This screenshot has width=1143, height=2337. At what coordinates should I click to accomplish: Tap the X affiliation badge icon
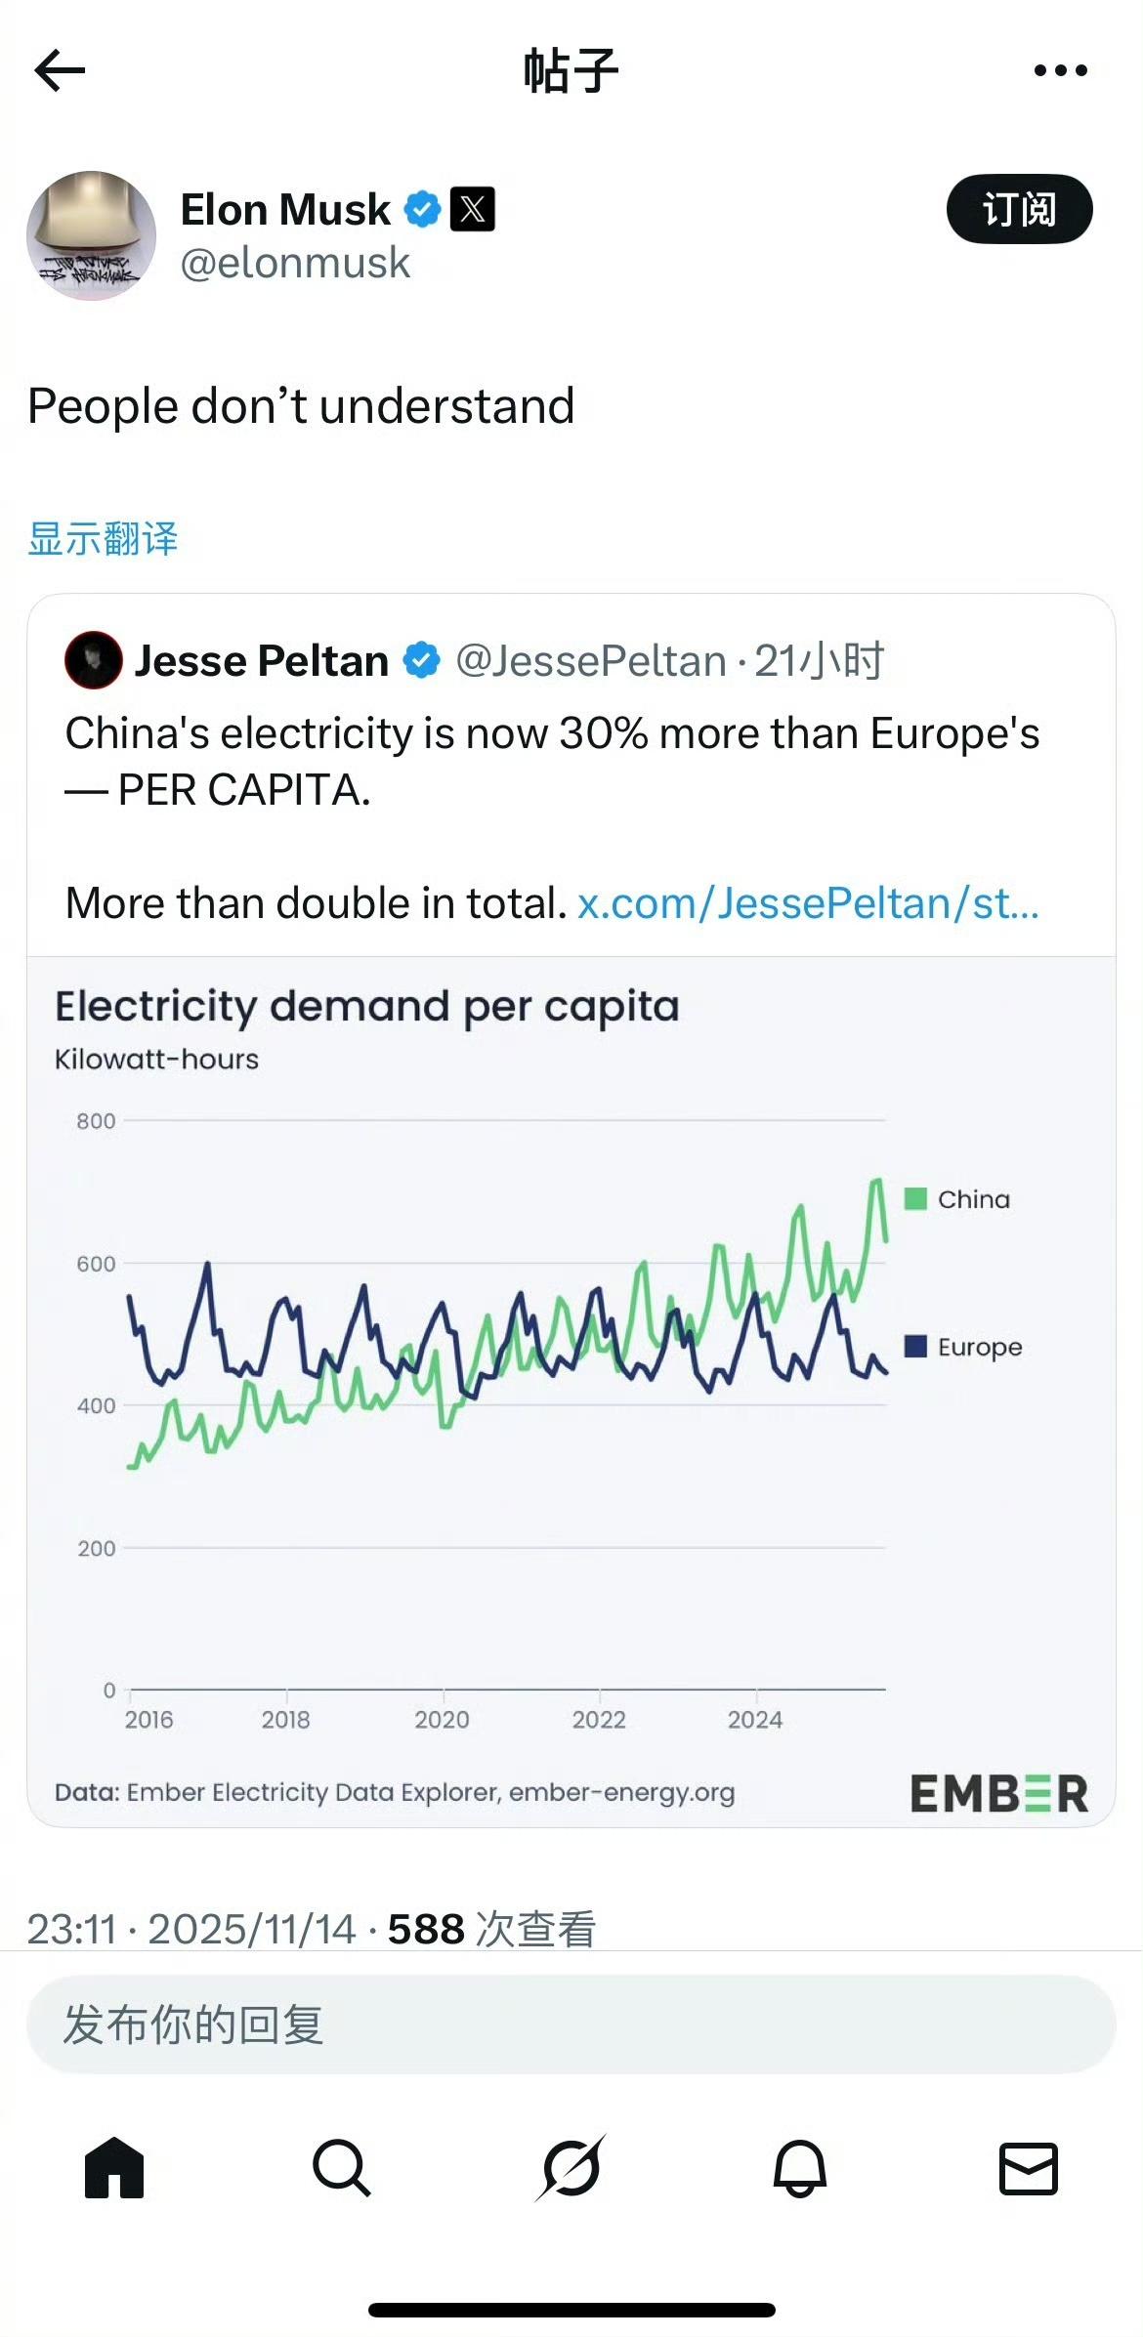coord(473,209)
